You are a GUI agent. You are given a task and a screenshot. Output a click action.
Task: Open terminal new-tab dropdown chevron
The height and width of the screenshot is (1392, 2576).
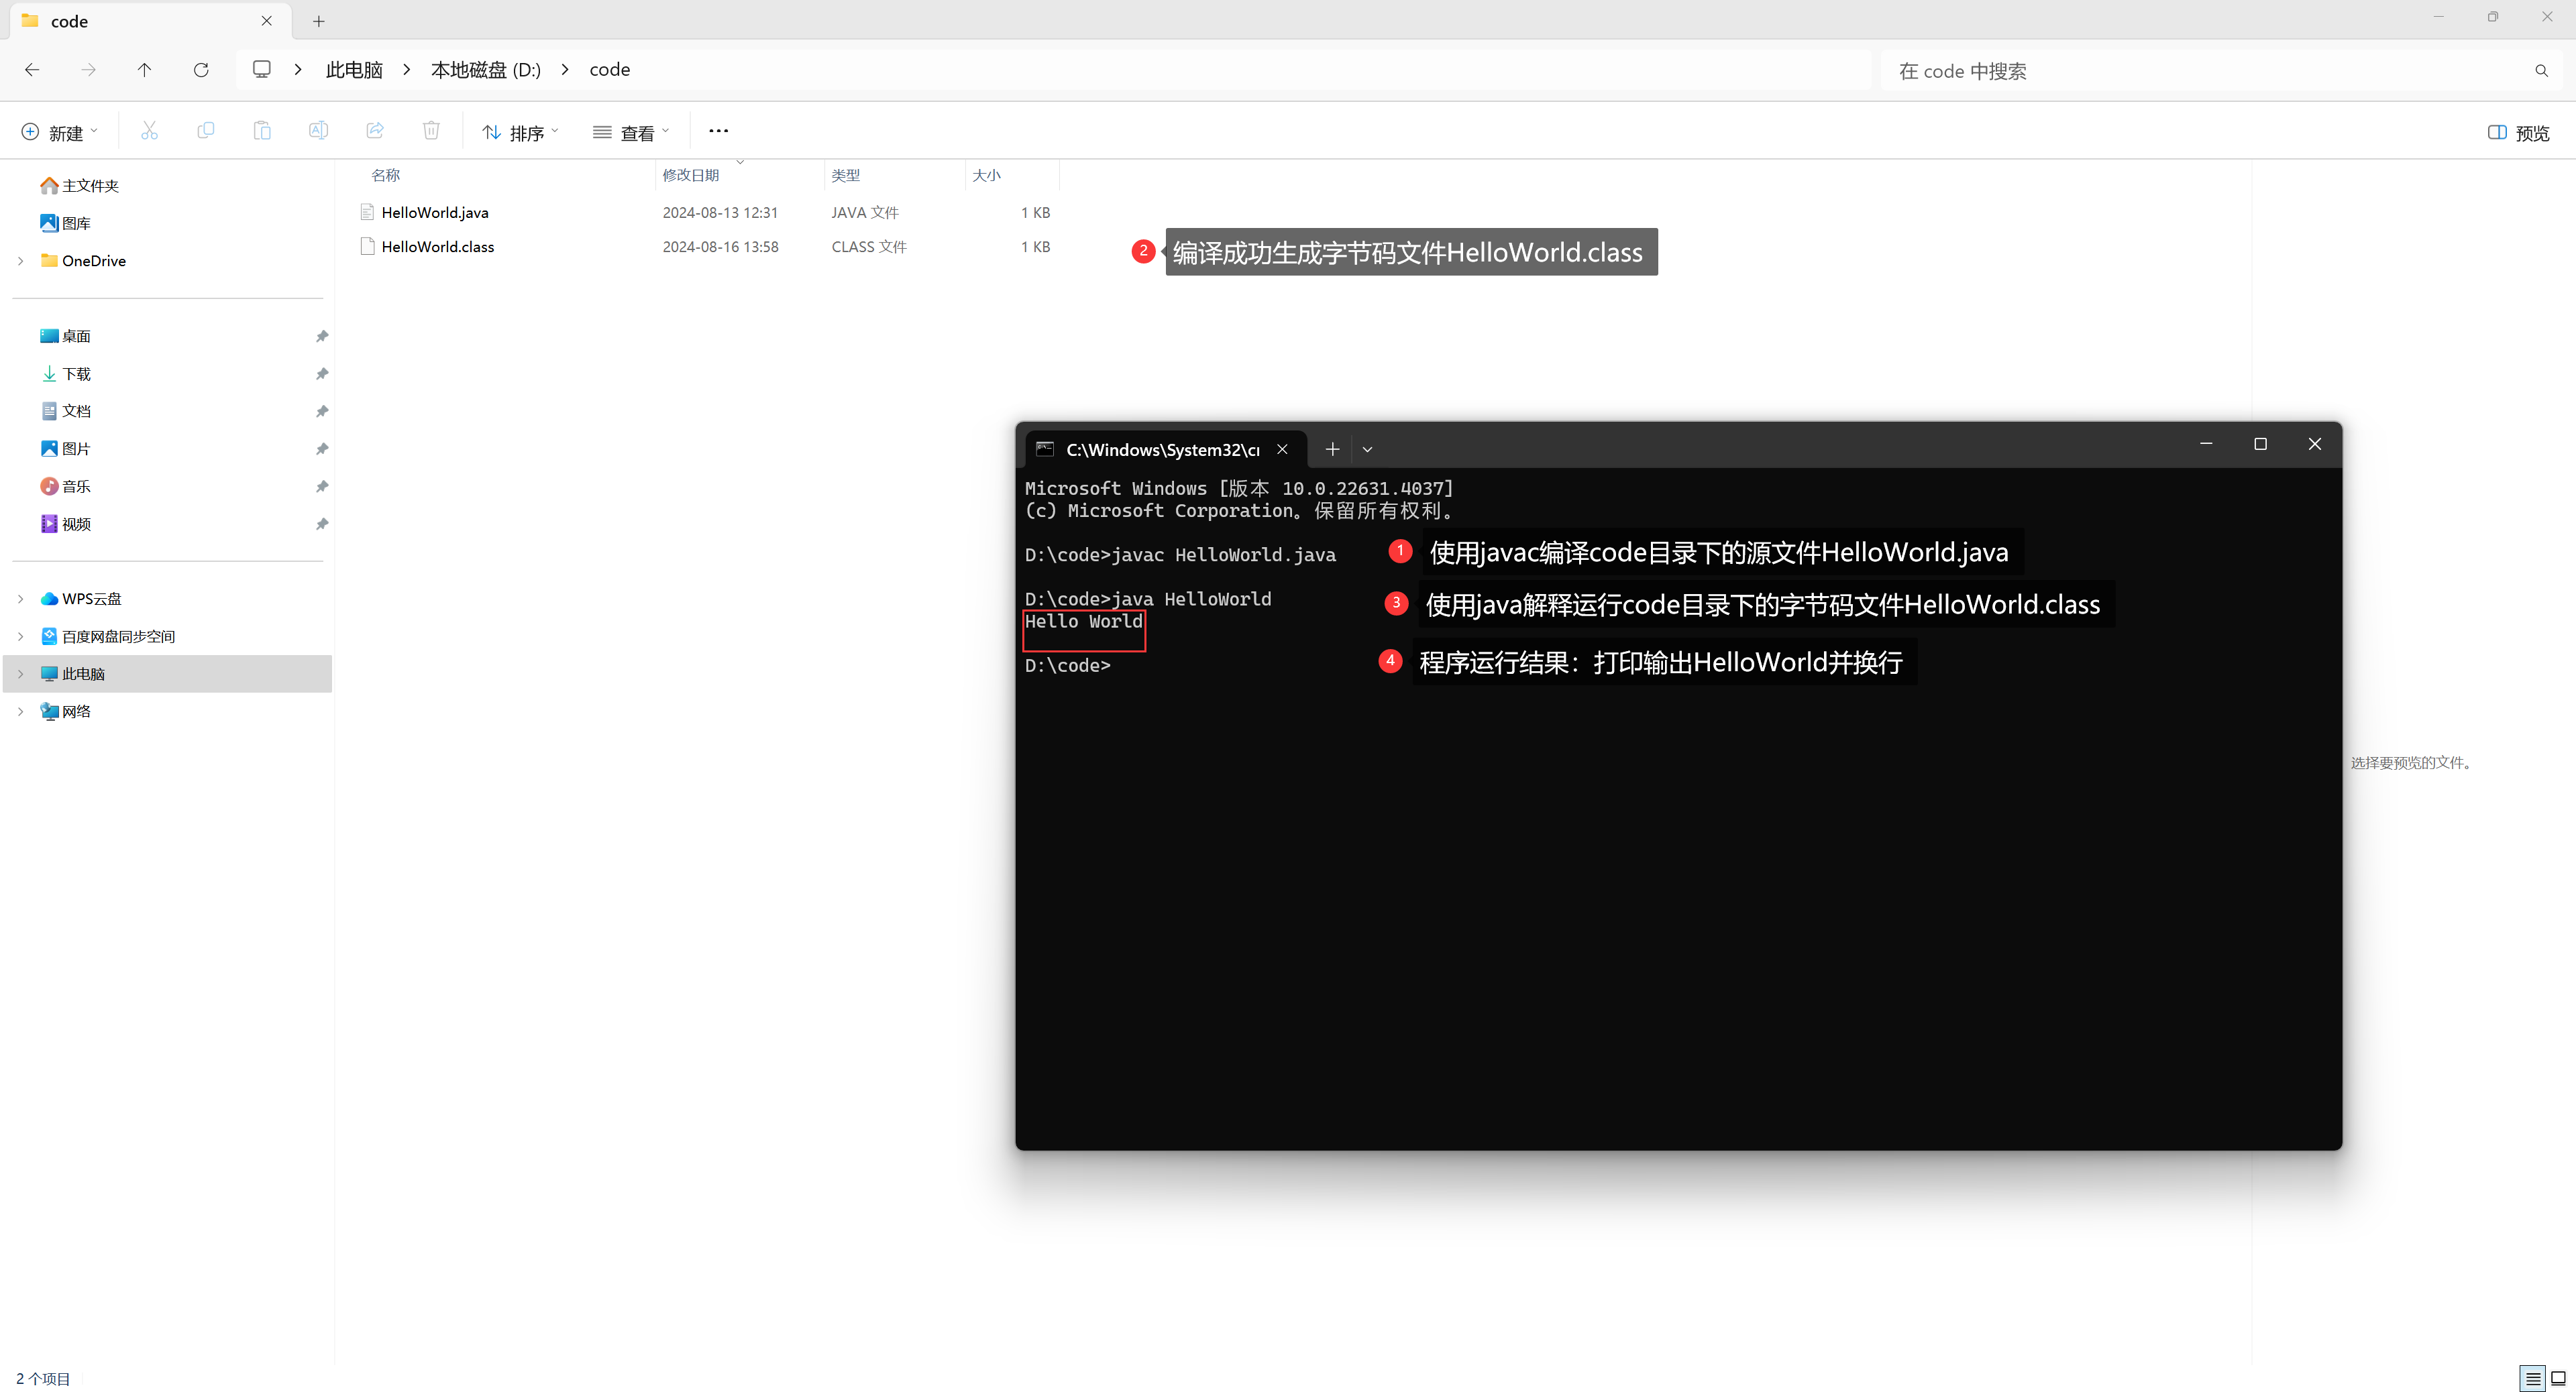point(1367,450)
